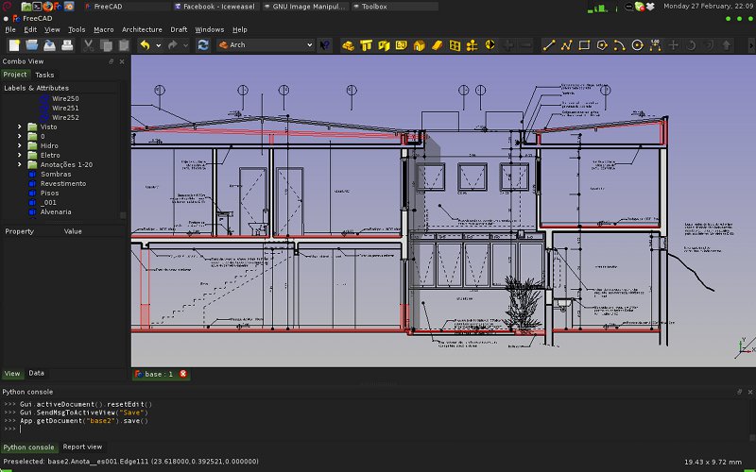The height and width of the screenshot is (472, 756).
Task: Click the grey Redo arrow icon
Action: point(173,45)
